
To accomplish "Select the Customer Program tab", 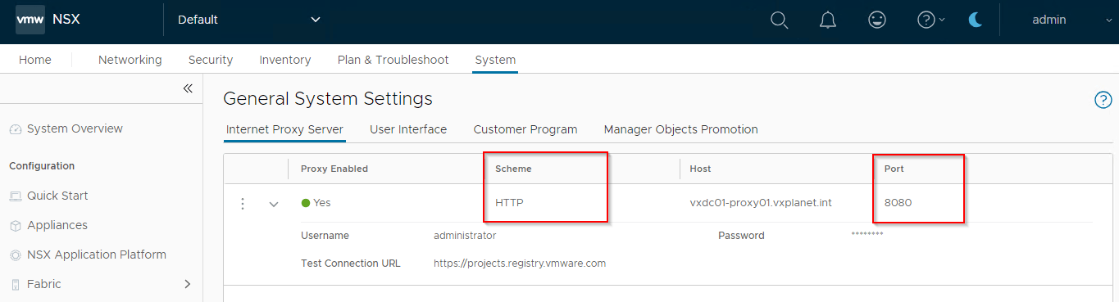I will pos(525,129).
